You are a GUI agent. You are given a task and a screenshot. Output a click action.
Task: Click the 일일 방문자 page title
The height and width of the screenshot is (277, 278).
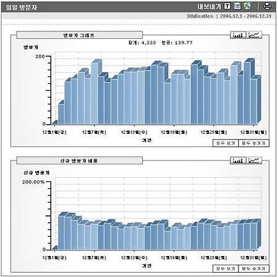(x=22, y=7)
